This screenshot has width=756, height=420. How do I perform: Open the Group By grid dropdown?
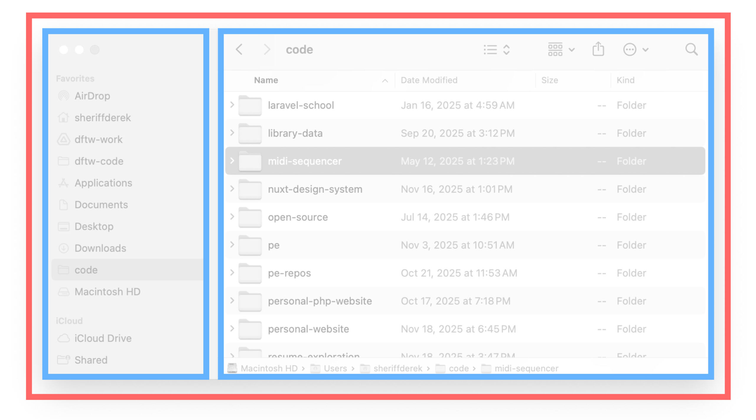click(x=561, y=50)
